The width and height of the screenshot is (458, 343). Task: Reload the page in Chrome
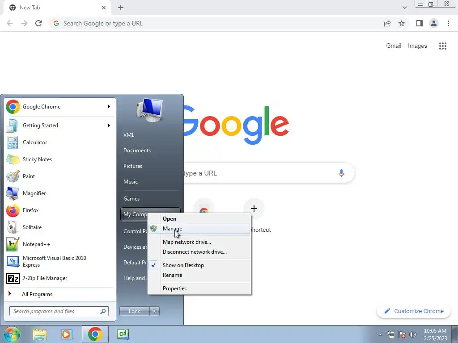38,23
